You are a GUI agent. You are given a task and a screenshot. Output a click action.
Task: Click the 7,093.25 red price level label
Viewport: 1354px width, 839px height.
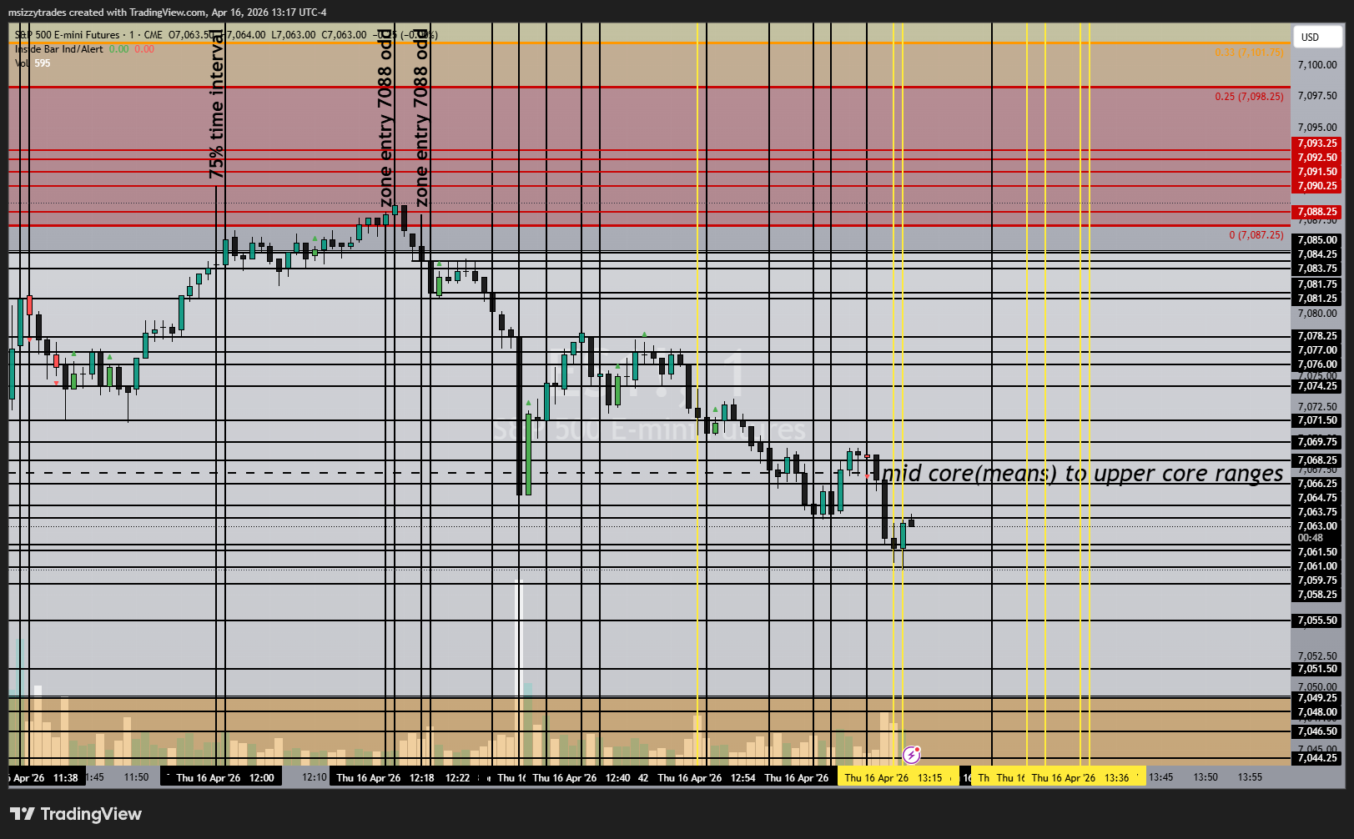coord(1317,143)
